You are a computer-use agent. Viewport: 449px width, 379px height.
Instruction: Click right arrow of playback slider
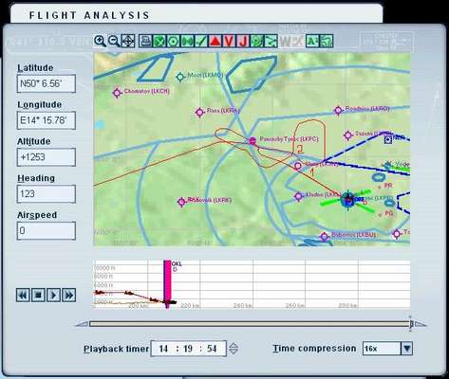coord(421,324)
